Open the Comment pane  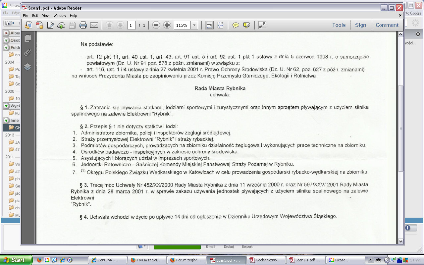point(387,25)
